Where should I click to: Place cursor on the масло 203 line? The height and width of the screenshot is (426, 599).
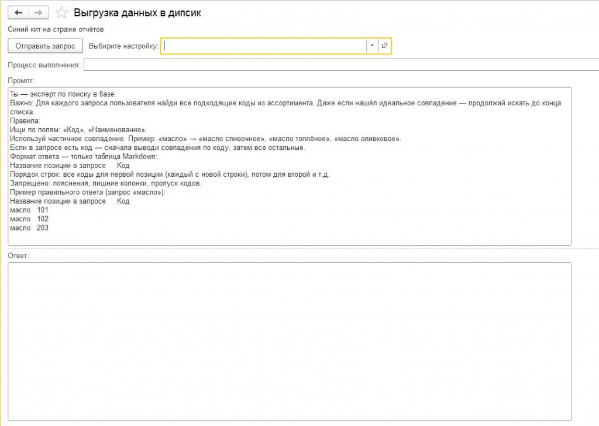pos(29,228)
